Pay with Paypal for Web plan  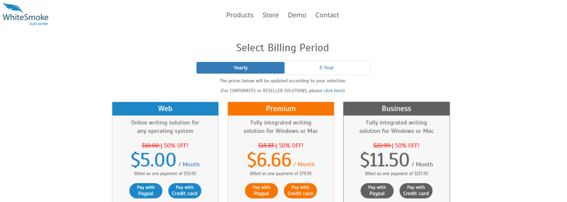pos(146,190)
